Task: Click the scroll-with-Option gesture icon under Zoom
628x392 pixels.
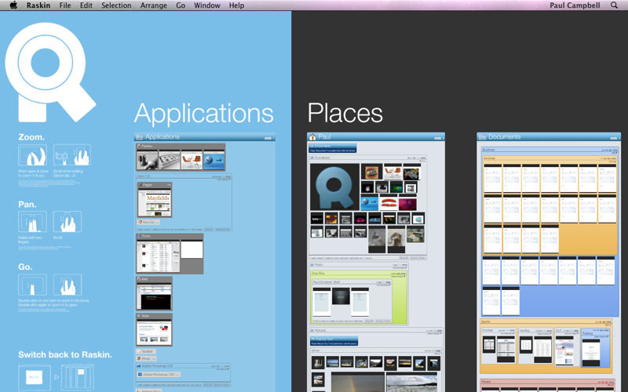Action: coord(72,154)
